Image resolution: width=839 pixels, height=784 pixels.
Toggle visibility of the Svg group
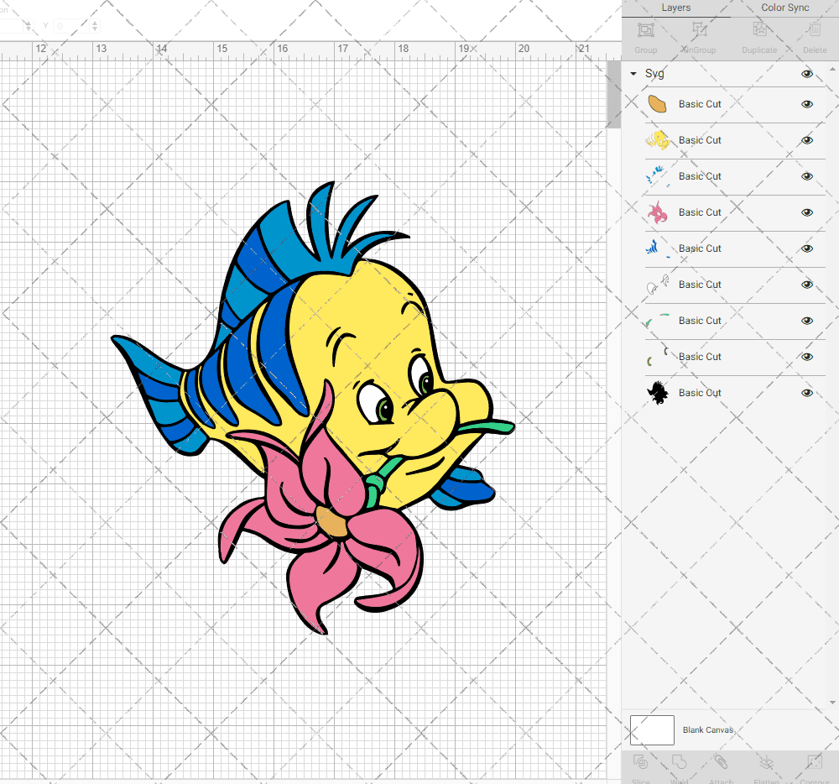tap(807, 74)
